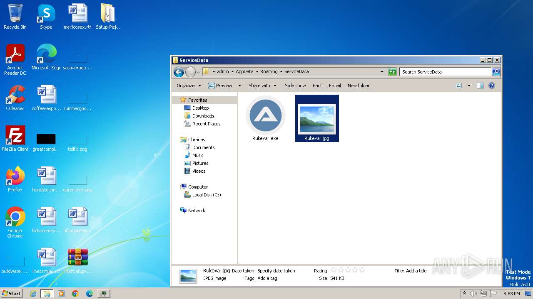Screen dimensions: 533x299
Task: Click 'Specify date taken' in details pane
Action: pyautogui.click(x=276, y=271)
